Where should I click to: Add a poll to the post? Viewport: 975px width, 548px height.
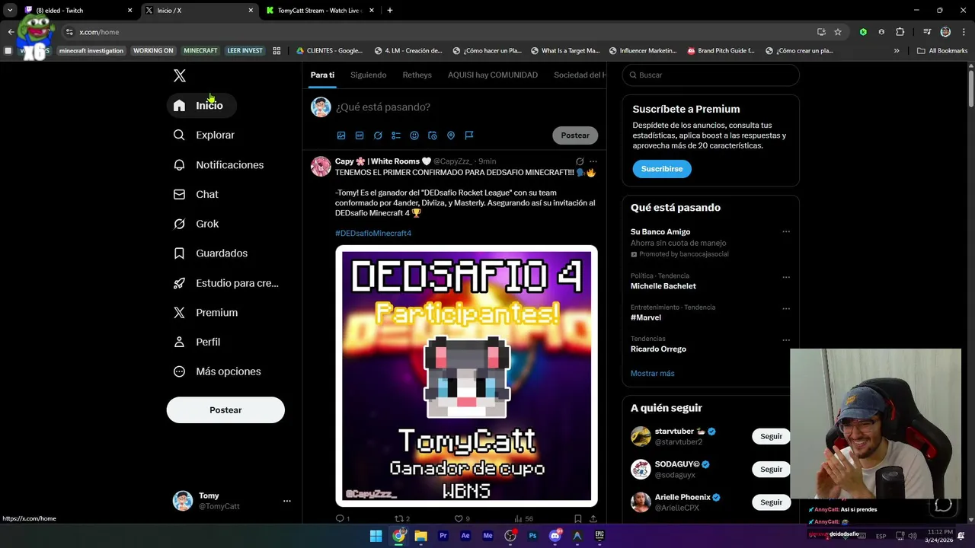[x=396, y=135]
